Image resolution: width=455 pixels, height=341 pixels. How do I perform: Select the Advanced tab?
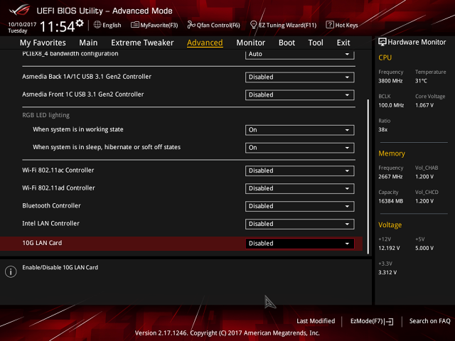205,43
